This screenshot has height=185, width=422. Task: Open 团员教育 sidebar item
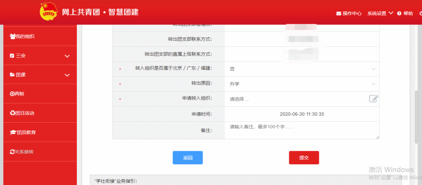(x=40, y=132)
